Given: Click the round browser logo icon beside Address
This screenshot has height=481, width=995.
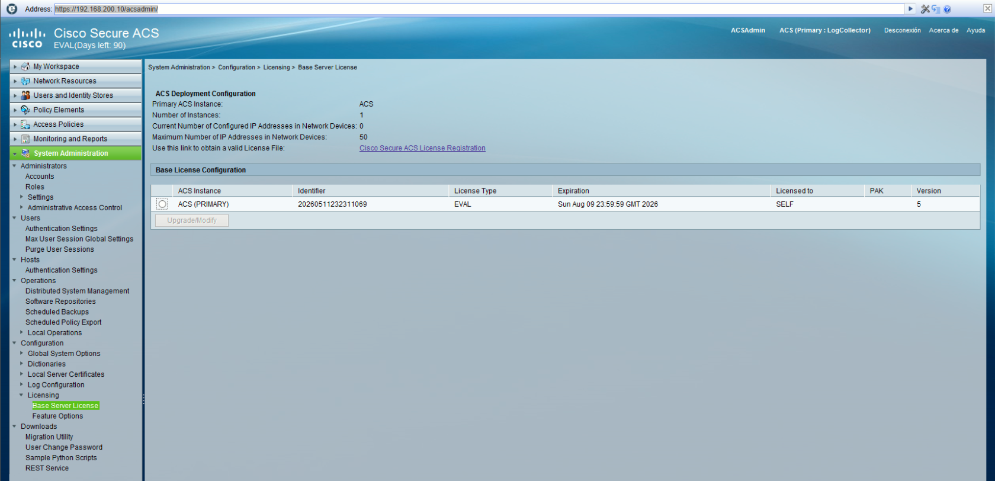Looking at the screenshot, I should pos(11,9).
